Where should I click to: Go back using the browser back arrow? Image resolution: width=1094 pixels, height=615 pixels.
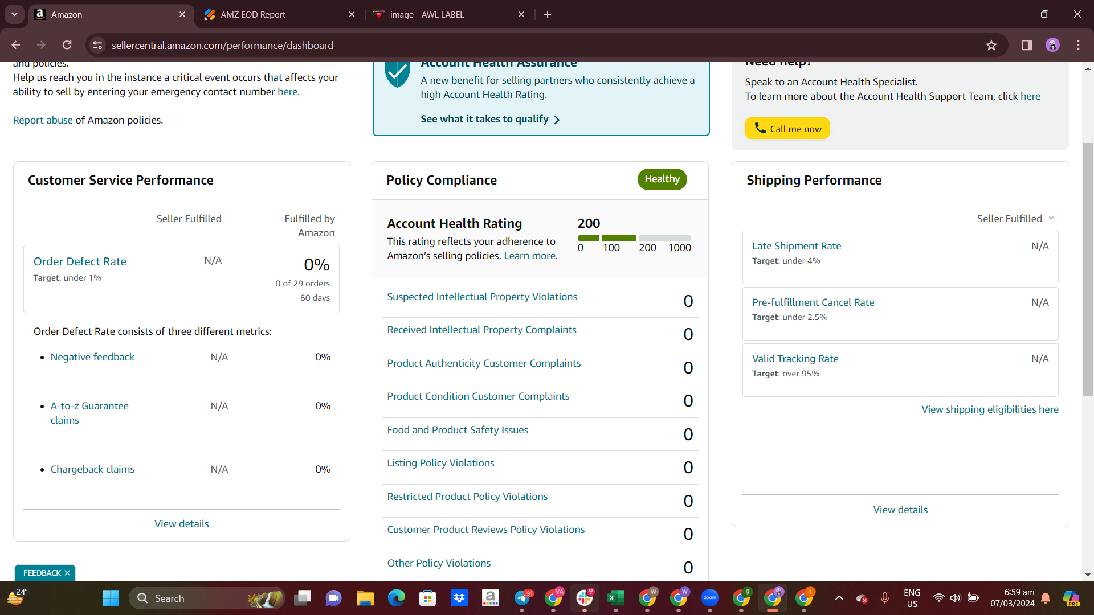tap(16, 45)
